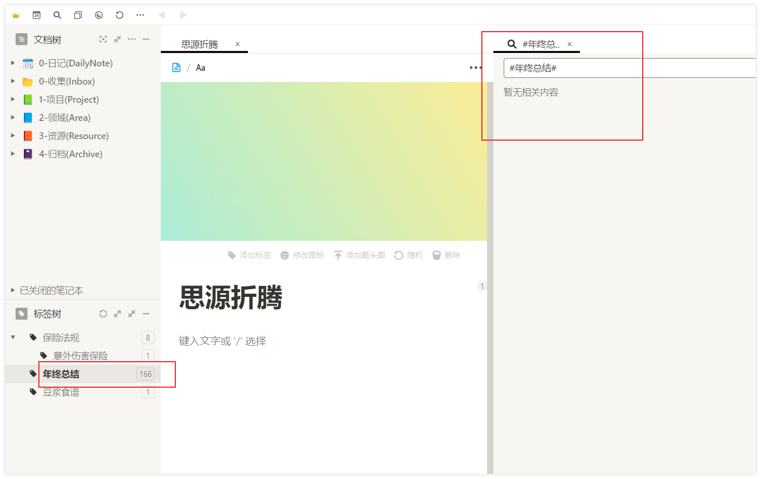Image resolution: width=761 pixels, height=479 pixels.
Task: Click the 标签树 panel header icon
Action: [21, 313]
